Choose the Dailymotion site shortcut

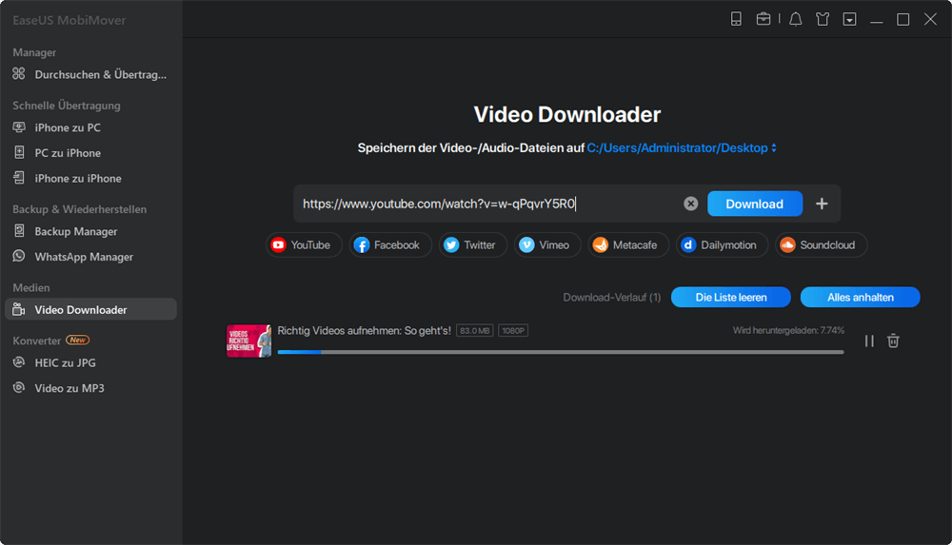click(722, 245)
